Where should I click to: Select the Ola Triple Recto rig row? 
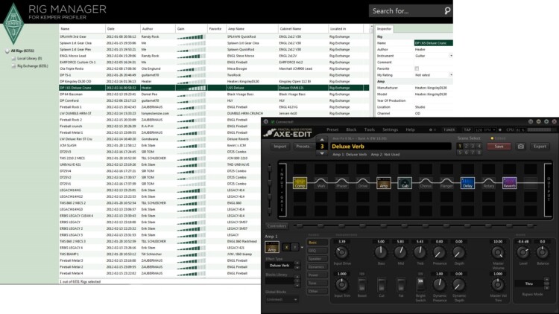(x=214, y=68)
